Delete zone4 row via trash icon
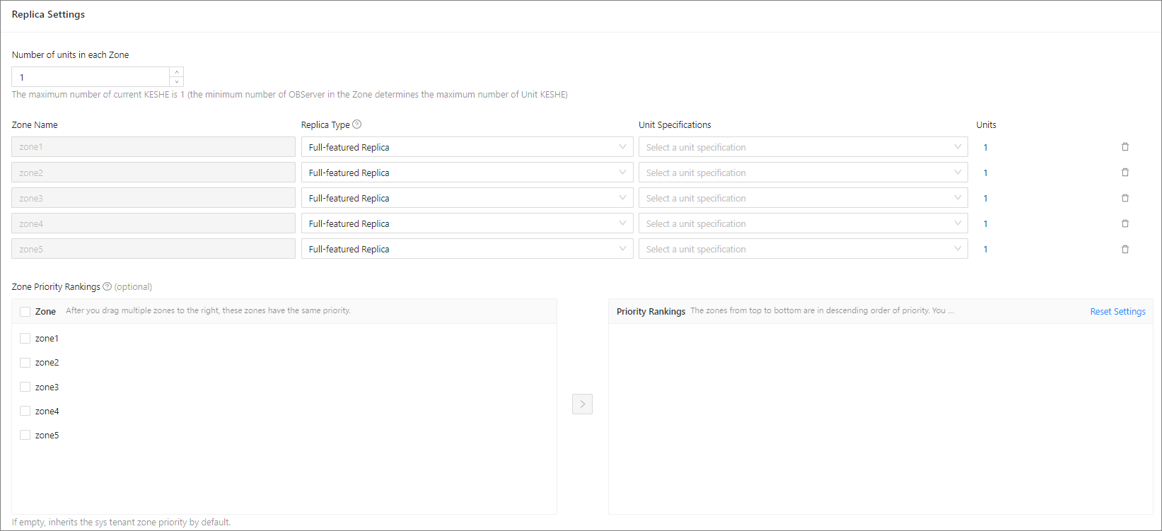Image resolution: width=1162 pixels, height=531 pixels. click(x=1125, y=223)
